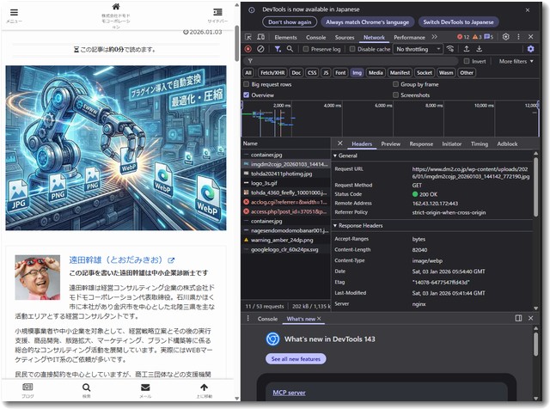Image resolution: width=550 pixels, height=409 pixels.
Task: Switch to the Sources tab
Action: coord(345,37)
